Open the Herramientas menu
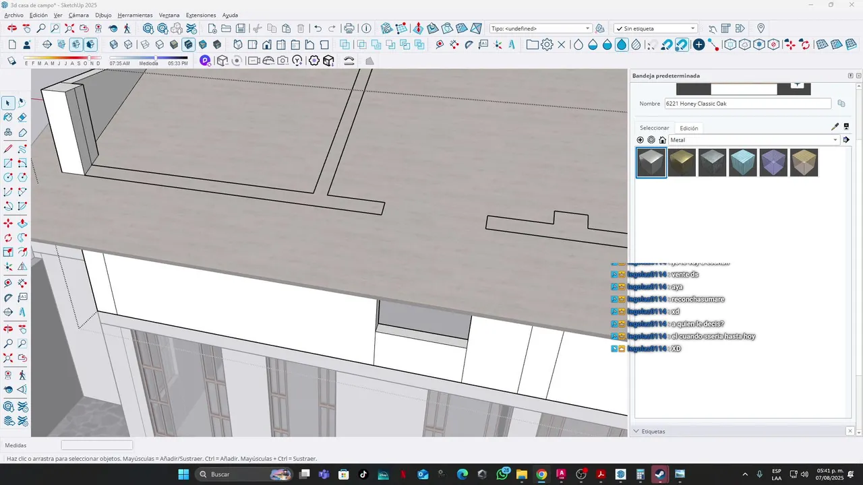Screen dimensions: 863x485 click(x=135, y=15)
